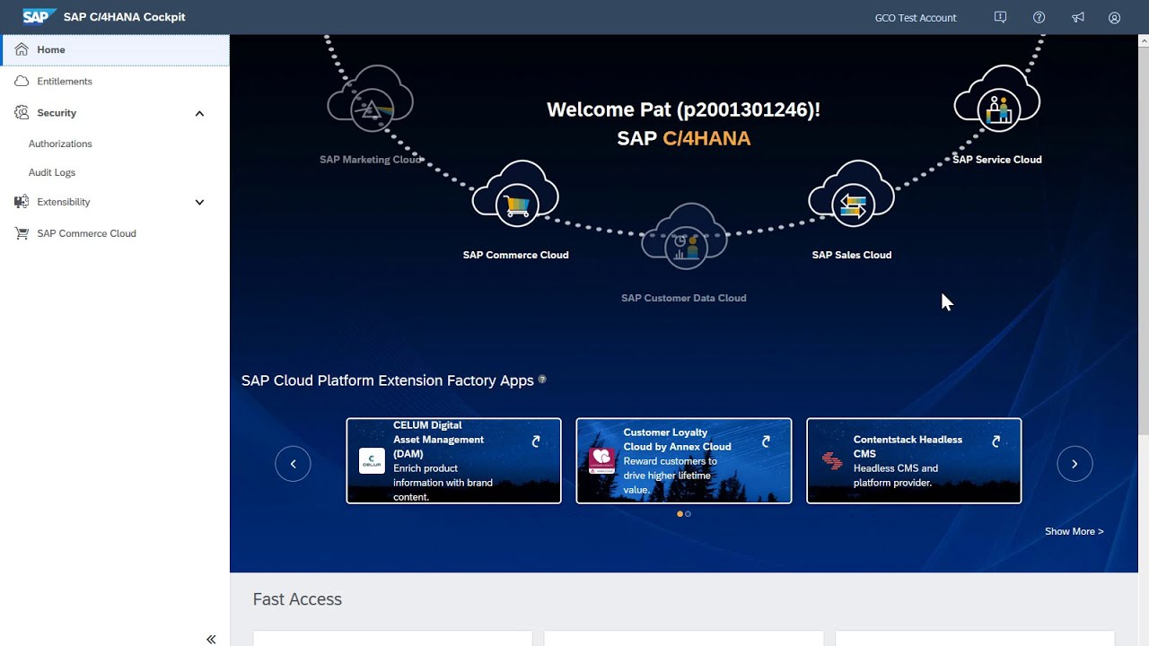
Task: Open the announcements megaphone icon
Action: (x=1078, y=17)
